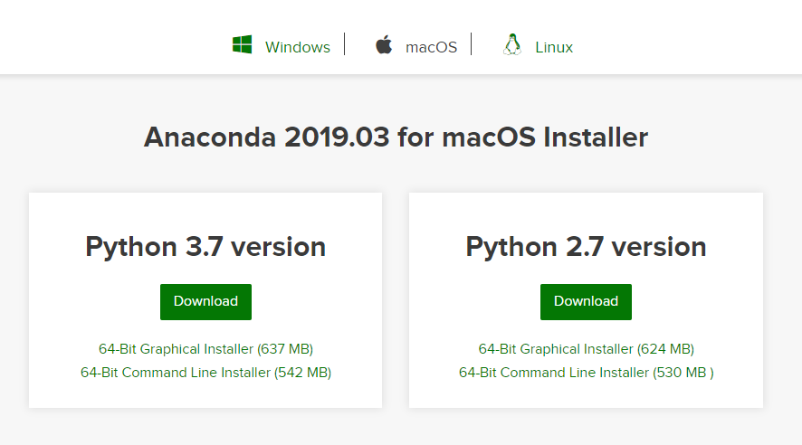This screenshot has height=445, width=802.
Task: Click the Python 3.7 version heading
Action: 205,247
